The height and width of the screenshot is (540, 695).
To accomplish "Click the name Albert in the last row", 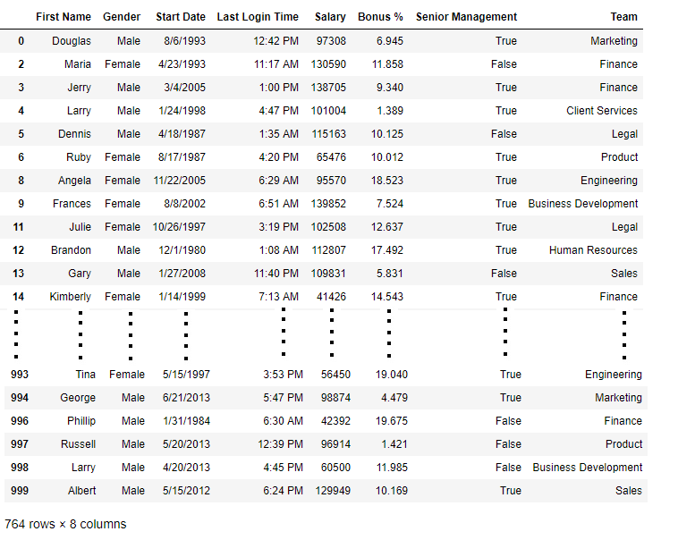I will click(x=81, y=491).
